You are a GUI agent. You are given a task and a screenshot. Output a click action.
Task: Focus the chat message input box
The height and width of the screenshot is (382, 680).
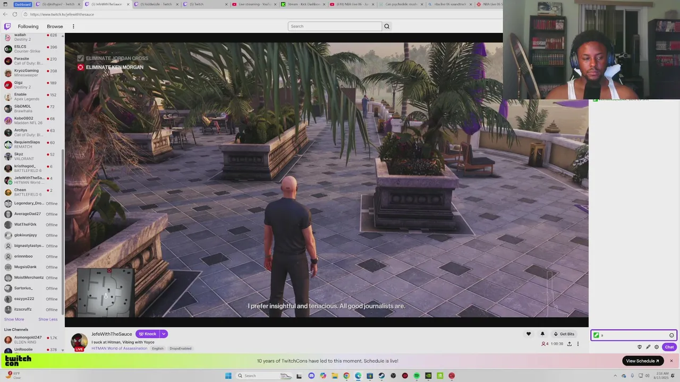tap(633, 335)
